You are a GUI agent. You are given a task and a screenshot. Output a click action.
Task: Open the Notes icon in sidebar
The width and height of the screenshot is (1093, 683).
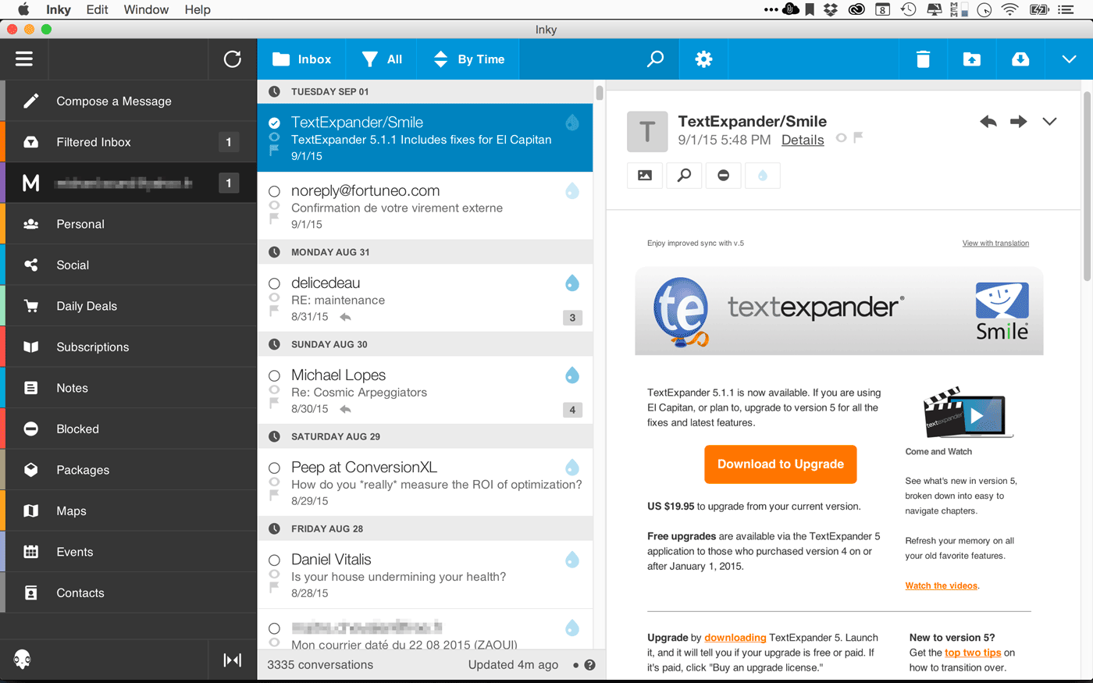pos(31,388)
